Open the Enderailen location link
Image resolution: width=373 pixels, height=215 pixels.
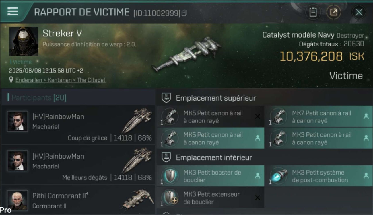tap(61, 80)
